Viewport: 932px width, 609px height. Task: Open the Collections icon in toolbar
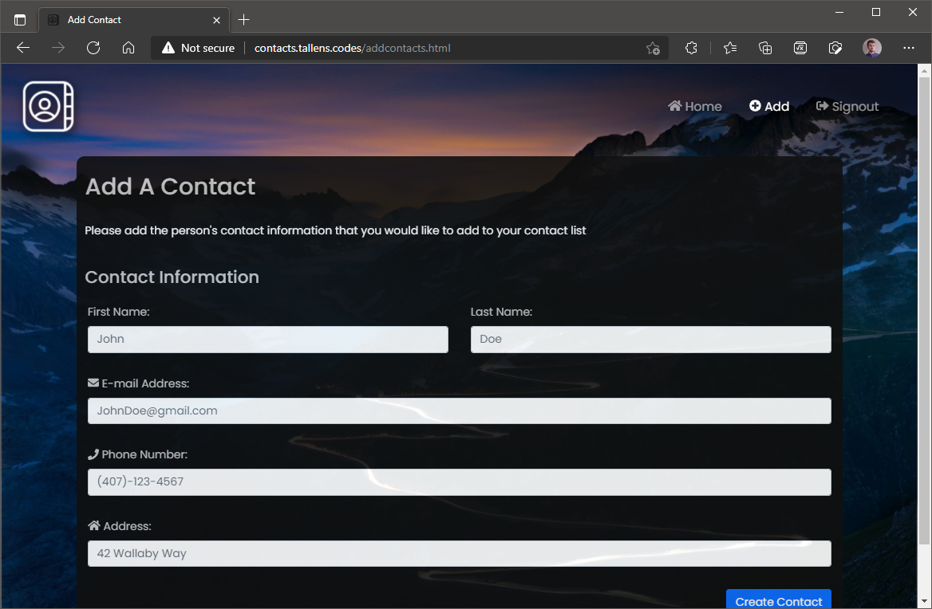pyautogui.click(x=765, y=48)
